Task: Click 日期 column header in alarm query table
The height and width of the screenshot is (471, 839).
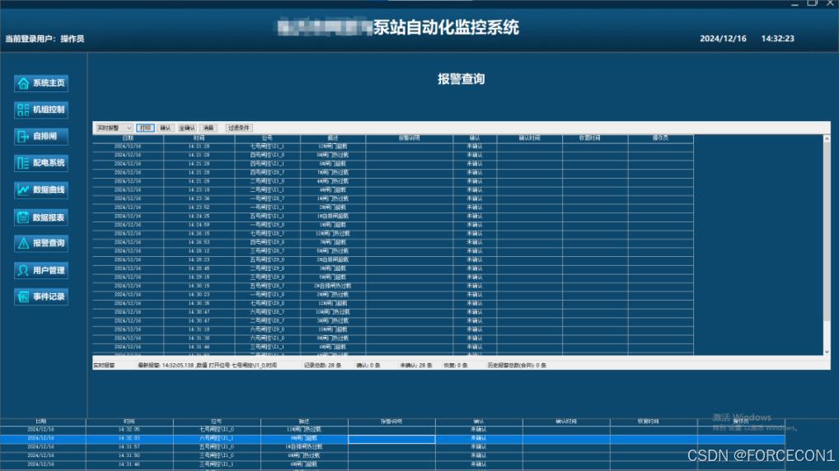Action: coord(128,138)
